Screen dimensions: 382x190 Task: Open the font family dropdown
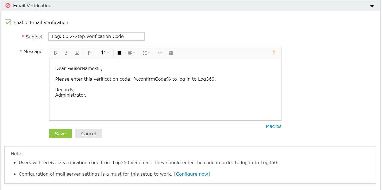89,53
